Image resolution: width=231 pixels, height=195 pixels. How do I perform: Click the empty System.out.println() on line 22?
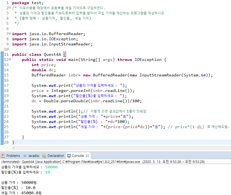(x=57, y=112)
